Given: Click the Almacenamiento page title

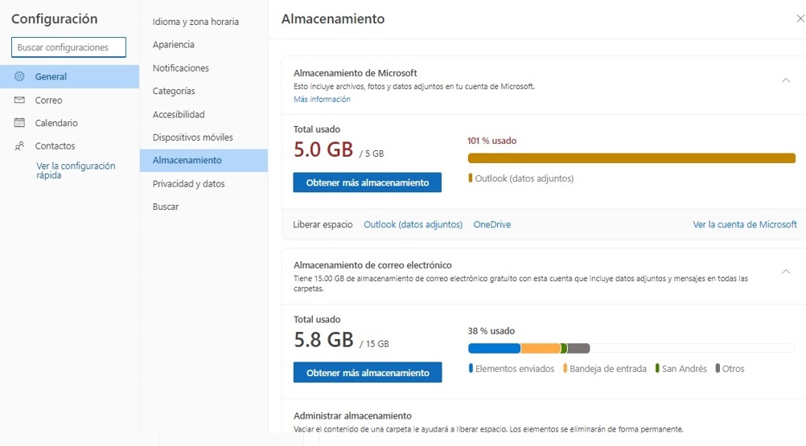Looking at the screenshot, I should tap(333, 18).
